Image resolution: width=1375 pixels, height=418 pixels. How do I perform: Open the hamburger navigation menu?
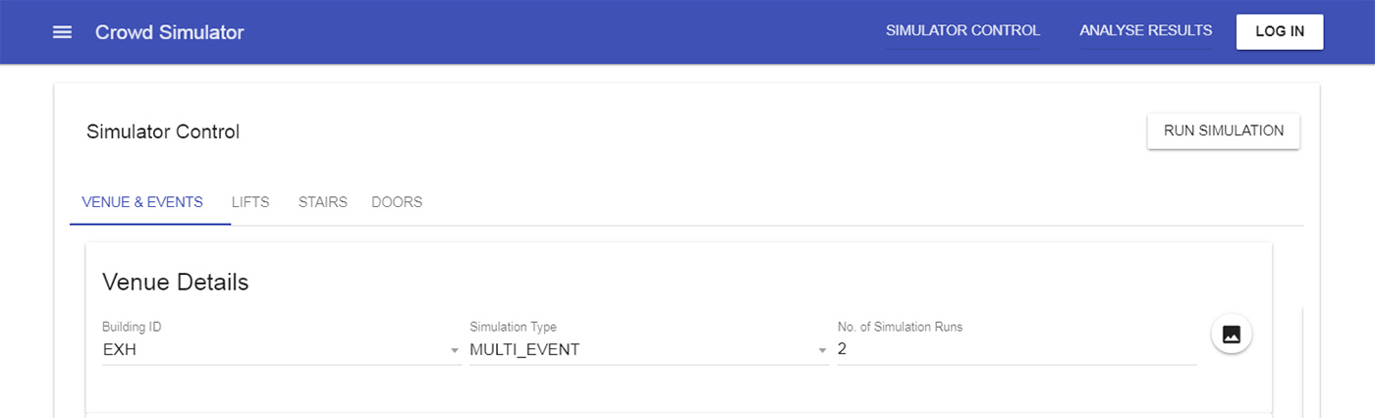click(62, 32)
